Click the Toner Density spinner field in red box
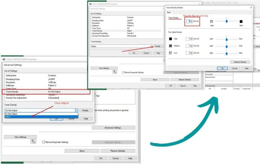 (x=188, y=22)
